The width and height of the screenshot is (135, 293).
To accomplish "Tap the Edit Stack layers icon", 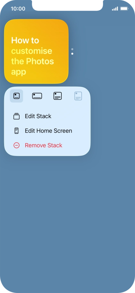I will click(x=16, y=116).
